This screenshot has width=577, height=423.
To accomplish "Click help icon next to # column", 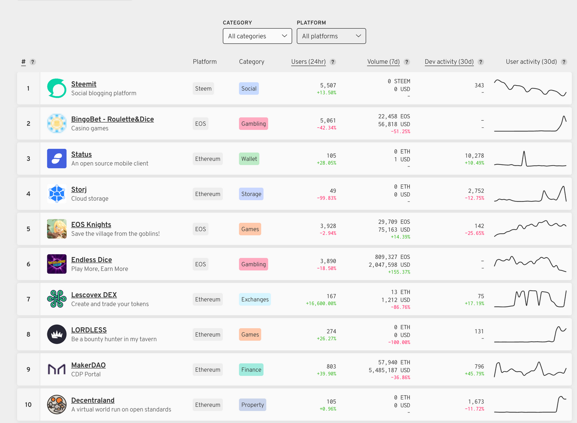I will pyautogui.click(x=33, y=62).
